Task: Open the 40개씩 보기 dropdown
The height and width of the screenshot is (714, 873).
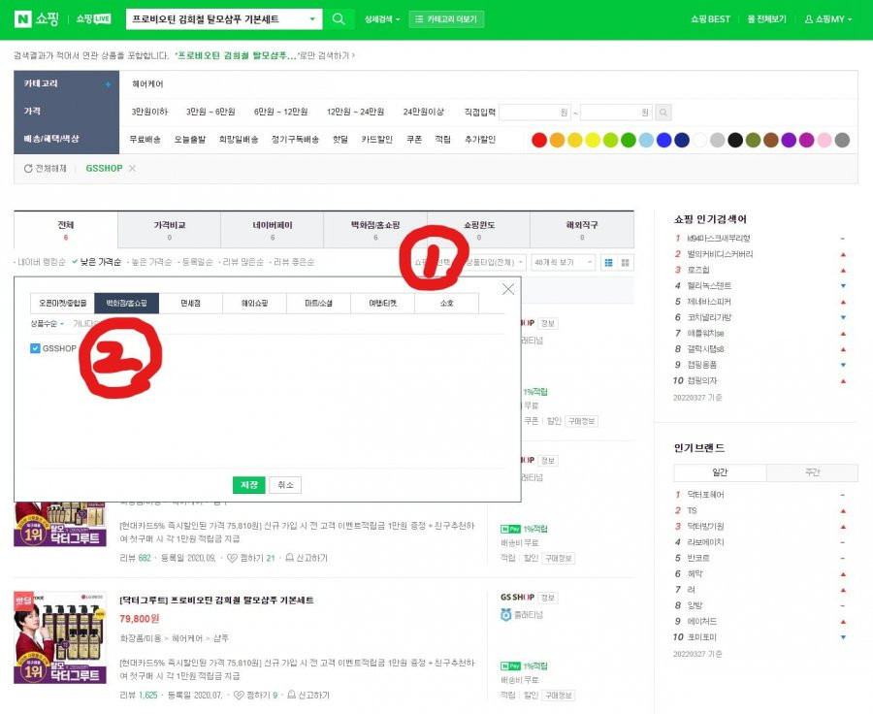Action: (x=563, y=262)
